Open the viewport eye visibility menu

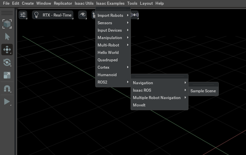(82, 15)
